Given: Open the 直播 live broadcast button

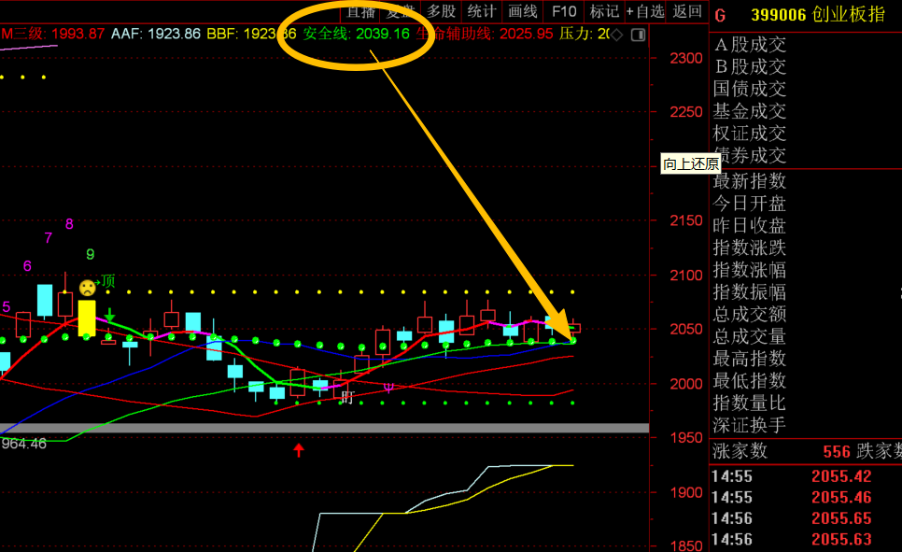Looking at the screenshot, I should [361, 11].
